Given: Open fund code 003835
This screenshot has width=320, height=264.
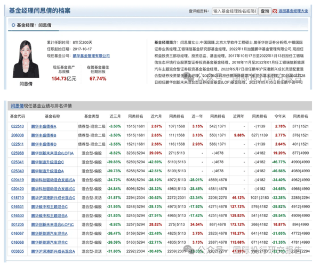Looking at the screenshot, I should tap(18, 251).
